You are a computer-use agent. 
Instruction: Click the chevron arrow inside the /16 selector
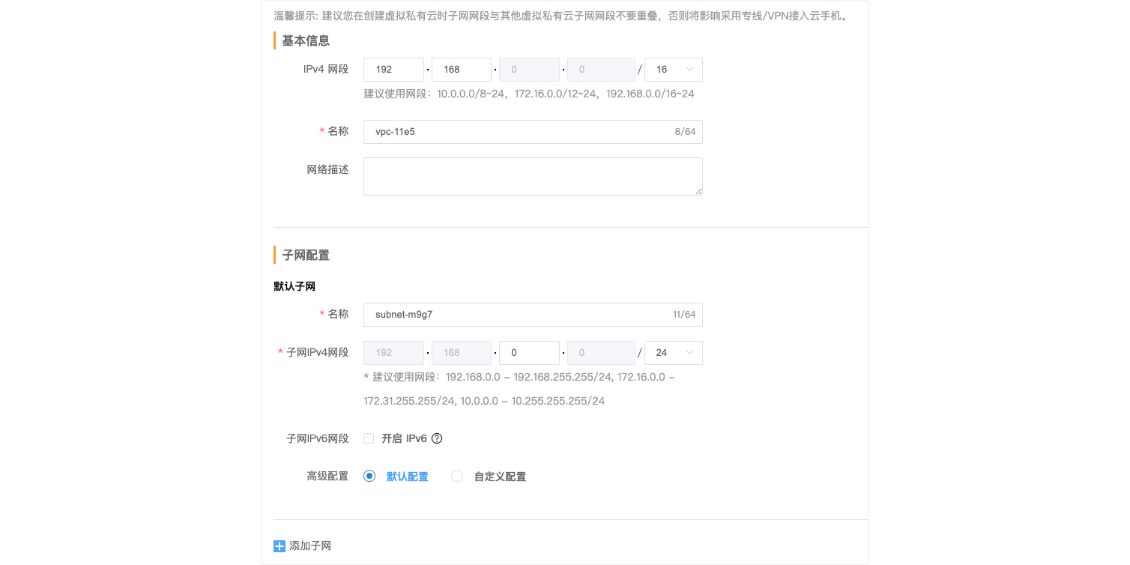tap(689, 69)
